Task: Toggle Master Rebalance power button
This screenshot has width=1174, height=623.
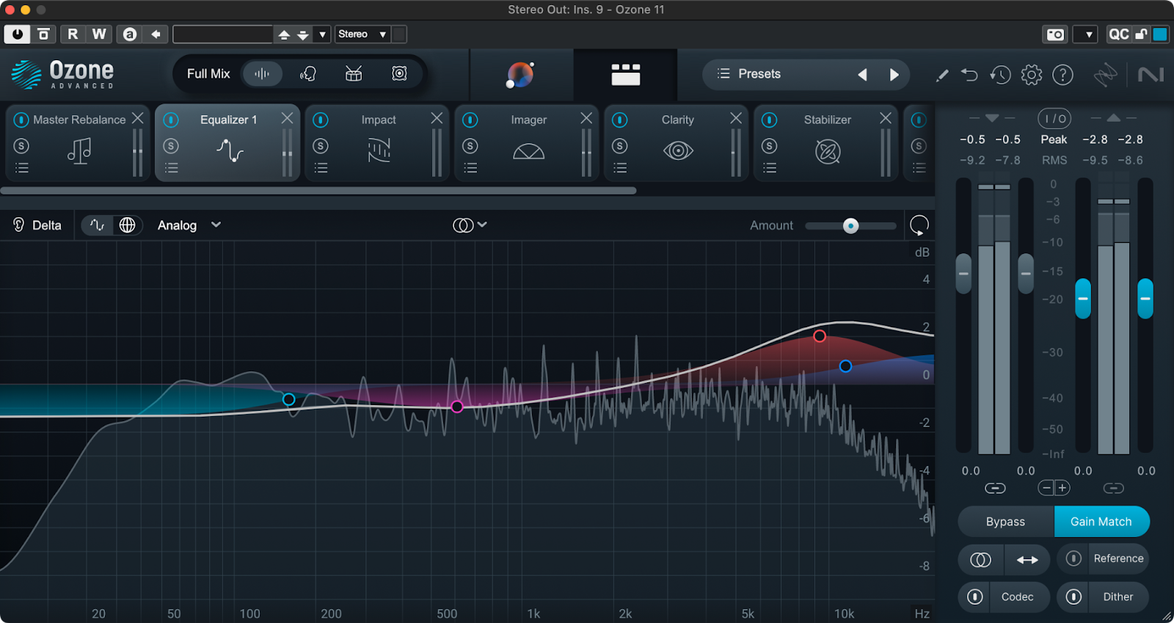Action: [x=21, y=120]
